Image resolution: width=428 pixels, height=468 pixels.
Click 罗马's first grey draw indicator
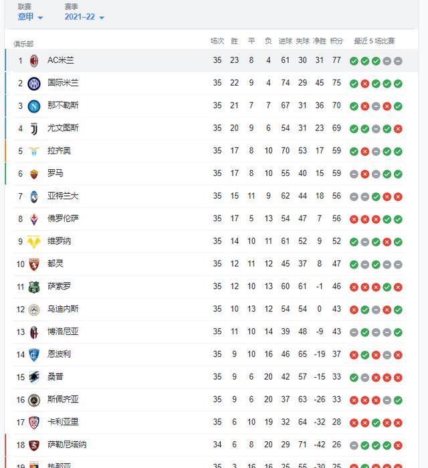(354, 174)
